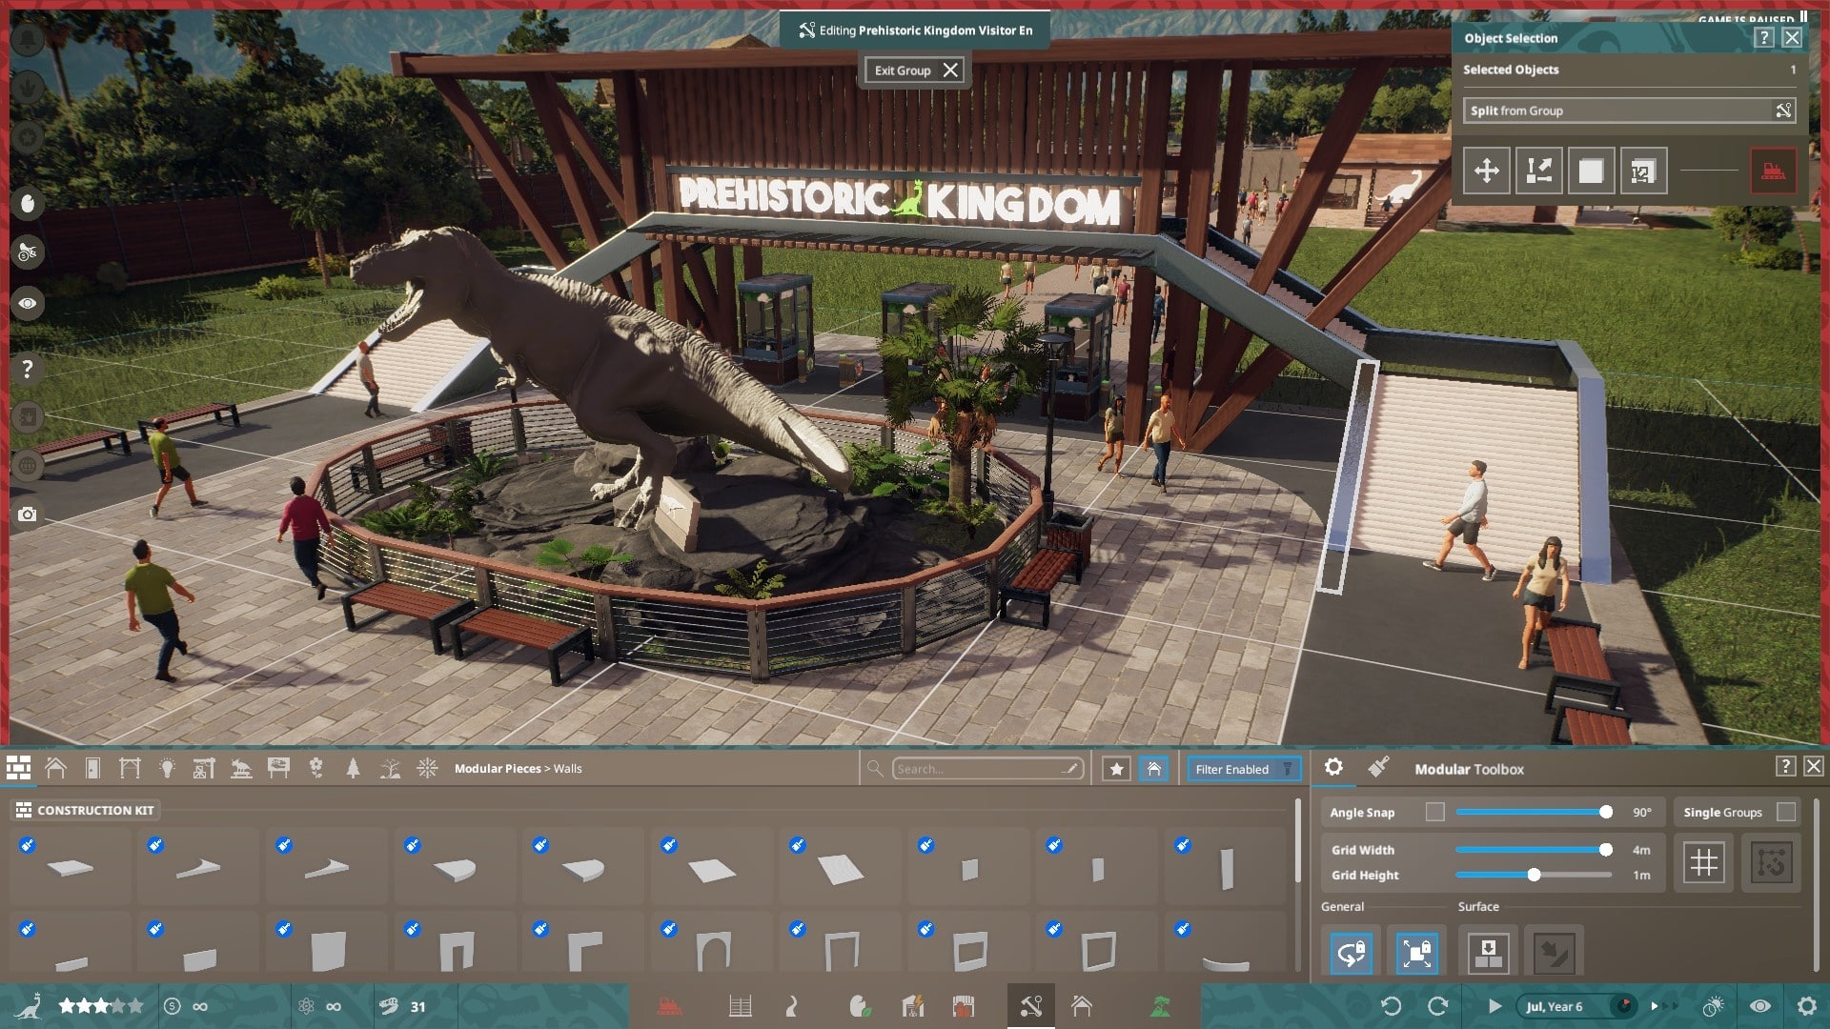Screen dimensions: 1830x1029
Task: Open the signage board category
Action: tap(278, 768)
